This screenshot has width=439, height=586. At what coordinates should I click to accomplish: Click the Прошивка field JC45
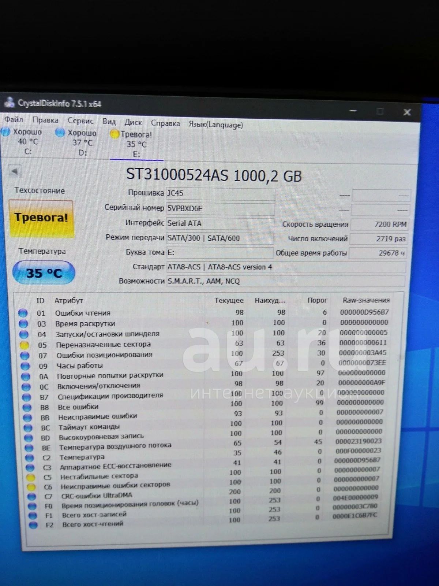(220, 193)
